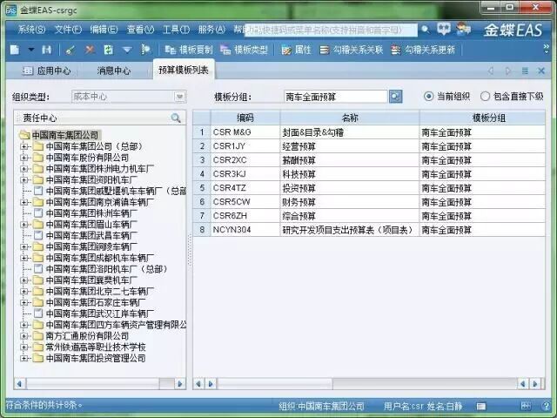
Task: Click the pencil edit toolbar icon
Action: 70,50
